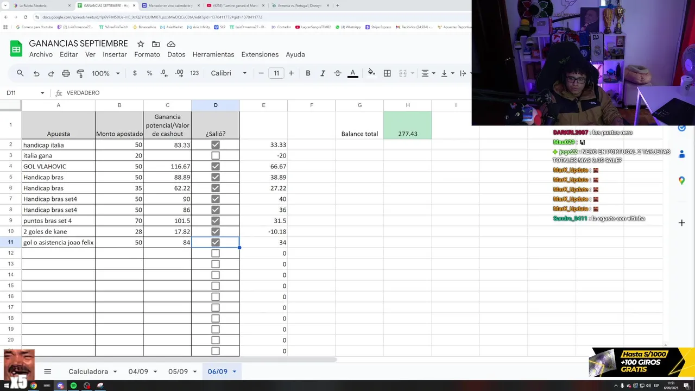
Task: Expand the name box dropdown arrow
Action: coord(42,93)
